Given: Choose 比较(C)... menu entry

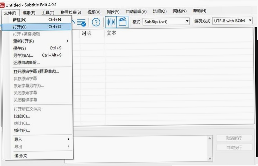Looking at the screenshot, I should (x=38, y=116).
